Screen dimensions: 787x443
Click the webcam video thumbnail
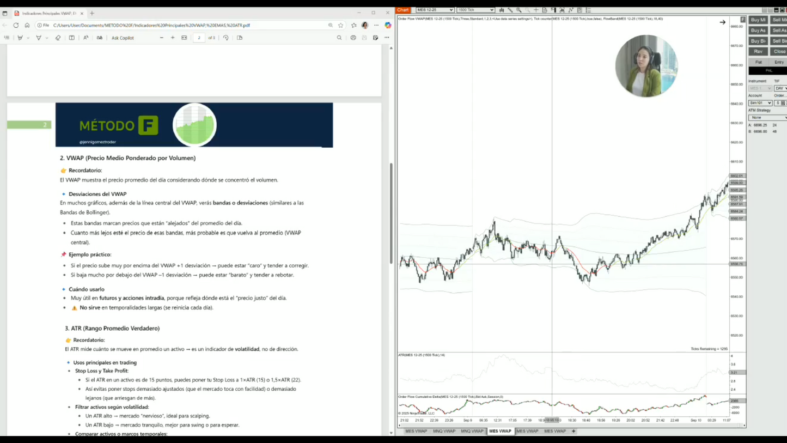tap(646, 66)
